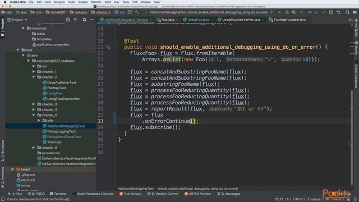Viewport: 359px width, 202px height.
Task: Start debugging with the bug icon
Action: point(287,12)
